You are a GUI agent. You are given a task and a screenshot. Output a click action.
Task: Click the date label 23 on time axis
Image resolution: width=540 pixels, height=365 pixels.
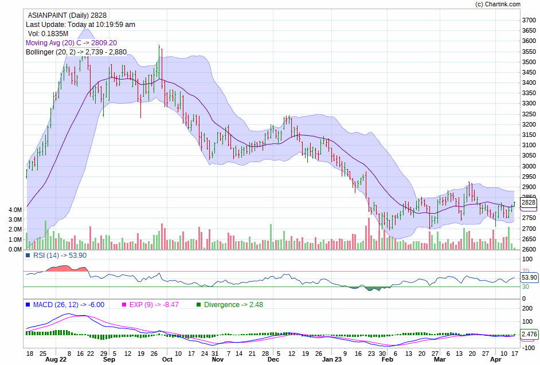(371, 354)
